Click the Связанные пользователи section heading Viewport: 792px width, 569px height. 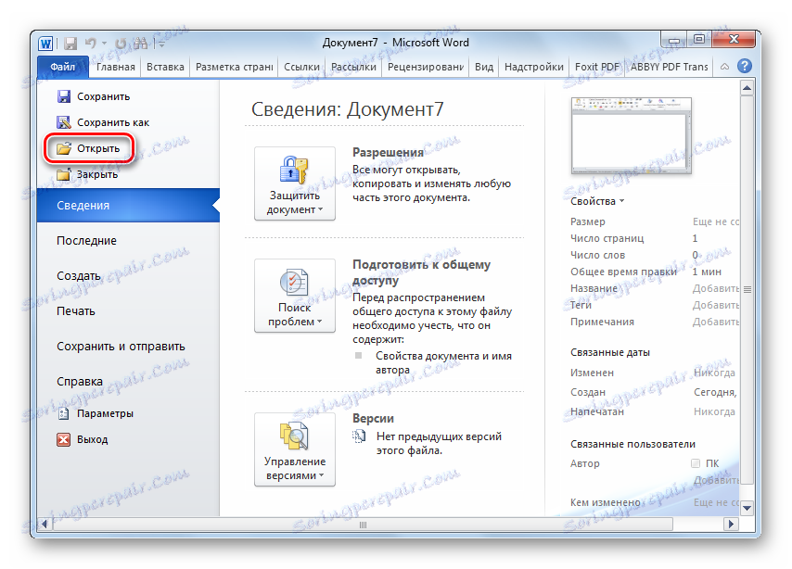(632, 444)
